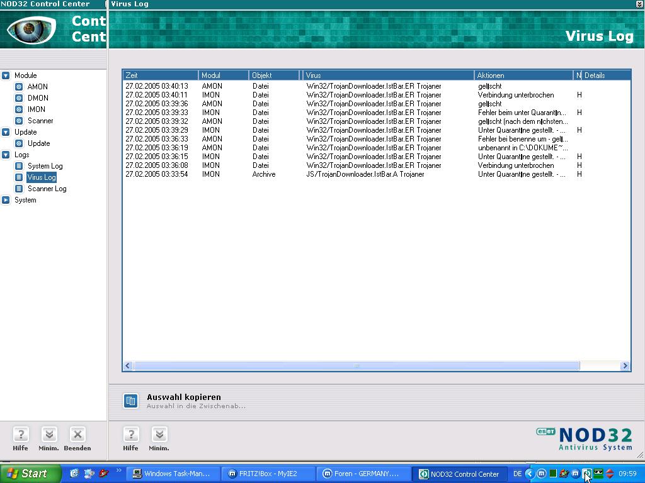The height and width of the screenshot is (483, 645).
Task: Select log row with time 03:36:19
Action: point(377,148)
